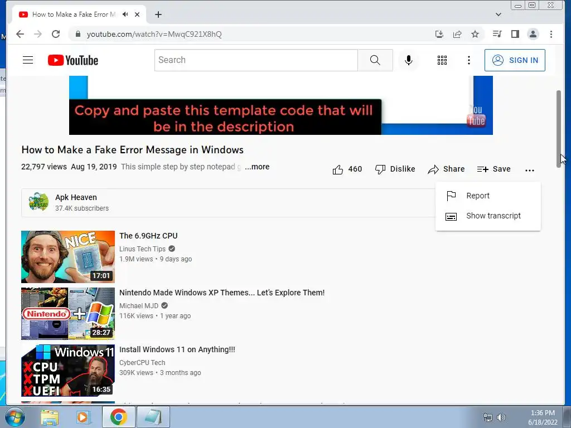This screenshot has height=428, width=571.
Task: Click the address bar URL
Action: tap(154, 34)
